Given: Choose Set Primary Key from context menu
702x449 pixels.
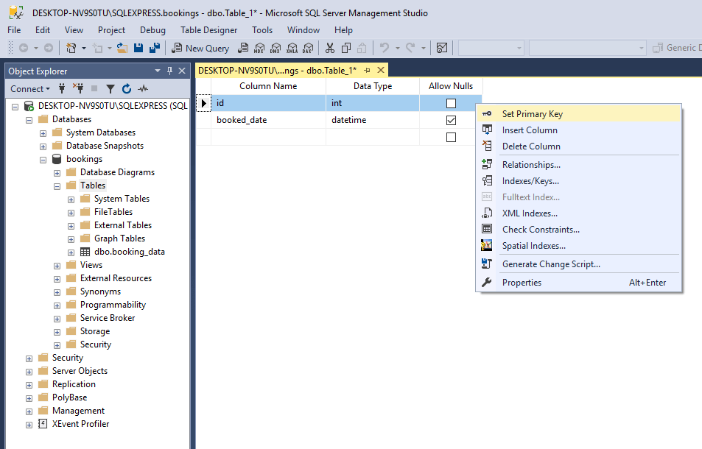Looking at the screenshot, I should [578, 113].
